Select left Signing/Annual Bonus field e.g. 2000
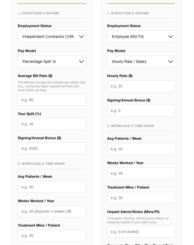This screenshot has width=194, height=245. click(52, 148)
